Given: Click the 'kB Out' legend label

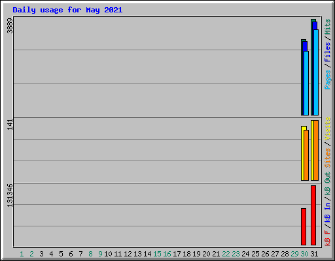Looking at the screenshot, I should [x=328, y=183].
